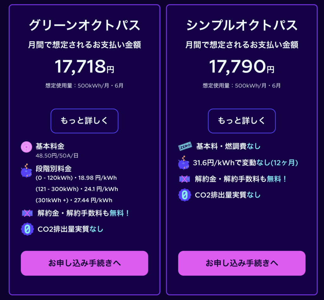Click the 17,790円 monthly estimate
The height and width of the screenshot is (300, 324).
click(242, 66)
